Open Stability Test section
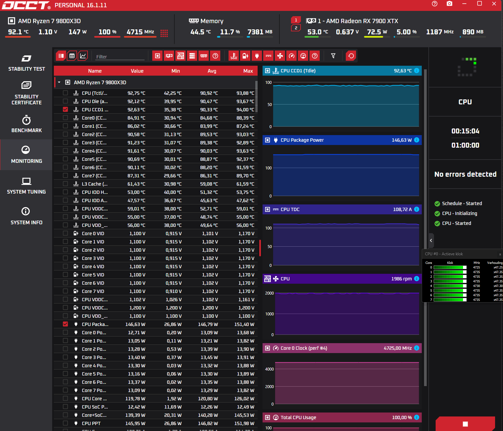Image resolution: width=503 pixels, height=431 pixels. [26, 63]
